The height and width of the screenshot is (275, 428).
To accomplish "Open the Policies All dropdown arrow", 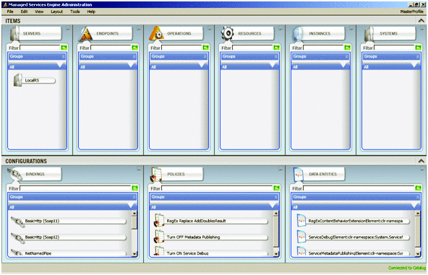I will [x=273, y=205].
